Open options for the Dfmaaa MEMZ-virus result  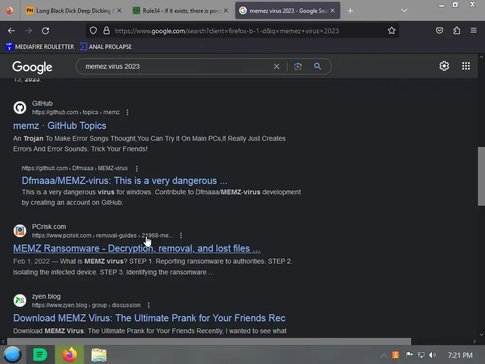(x=137, y=168)
